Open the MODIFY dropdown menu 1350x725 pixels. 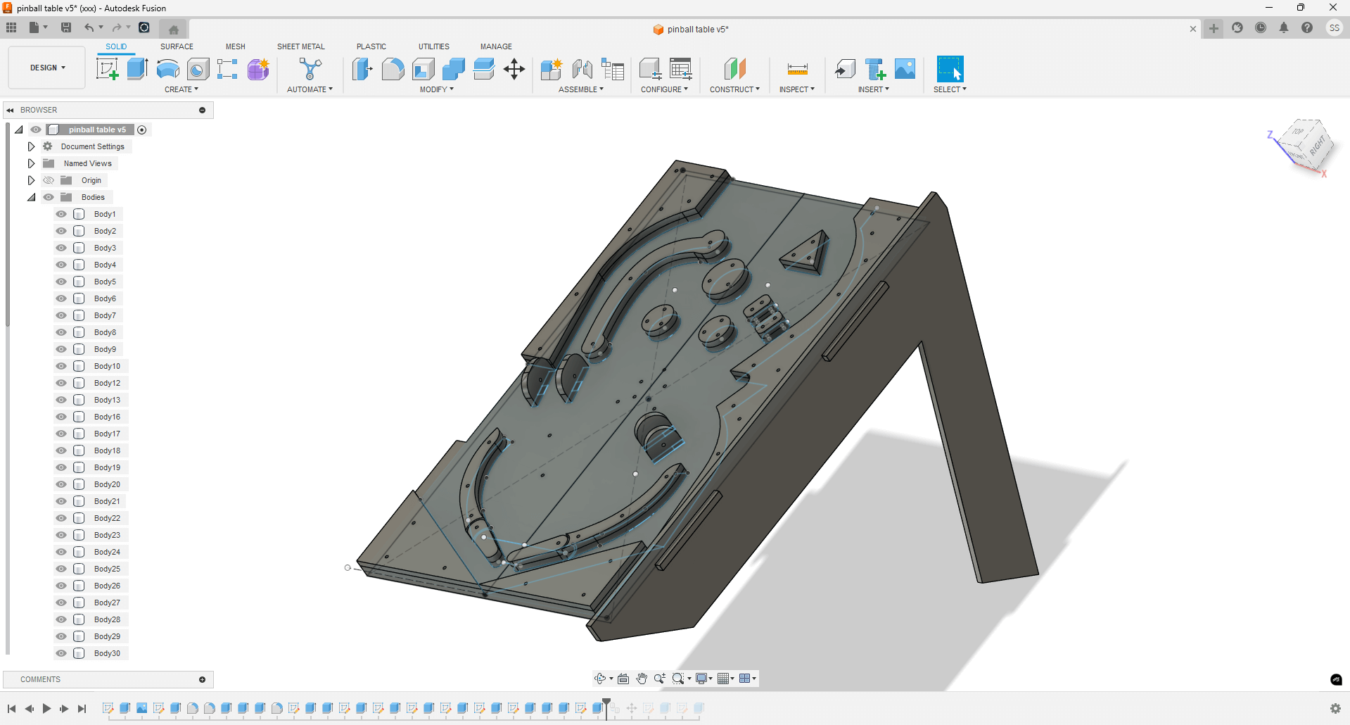point(437,89)
